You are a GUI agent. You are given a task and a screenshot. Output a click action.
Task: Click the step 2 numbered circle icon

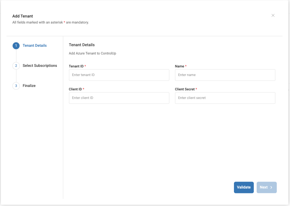pyautogui.click(x=16, y=65)
